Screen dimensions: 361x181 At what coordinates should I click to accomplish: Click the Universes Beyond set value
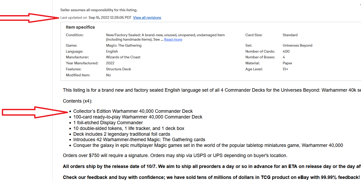pyautogui.click(x=297, y=46)
